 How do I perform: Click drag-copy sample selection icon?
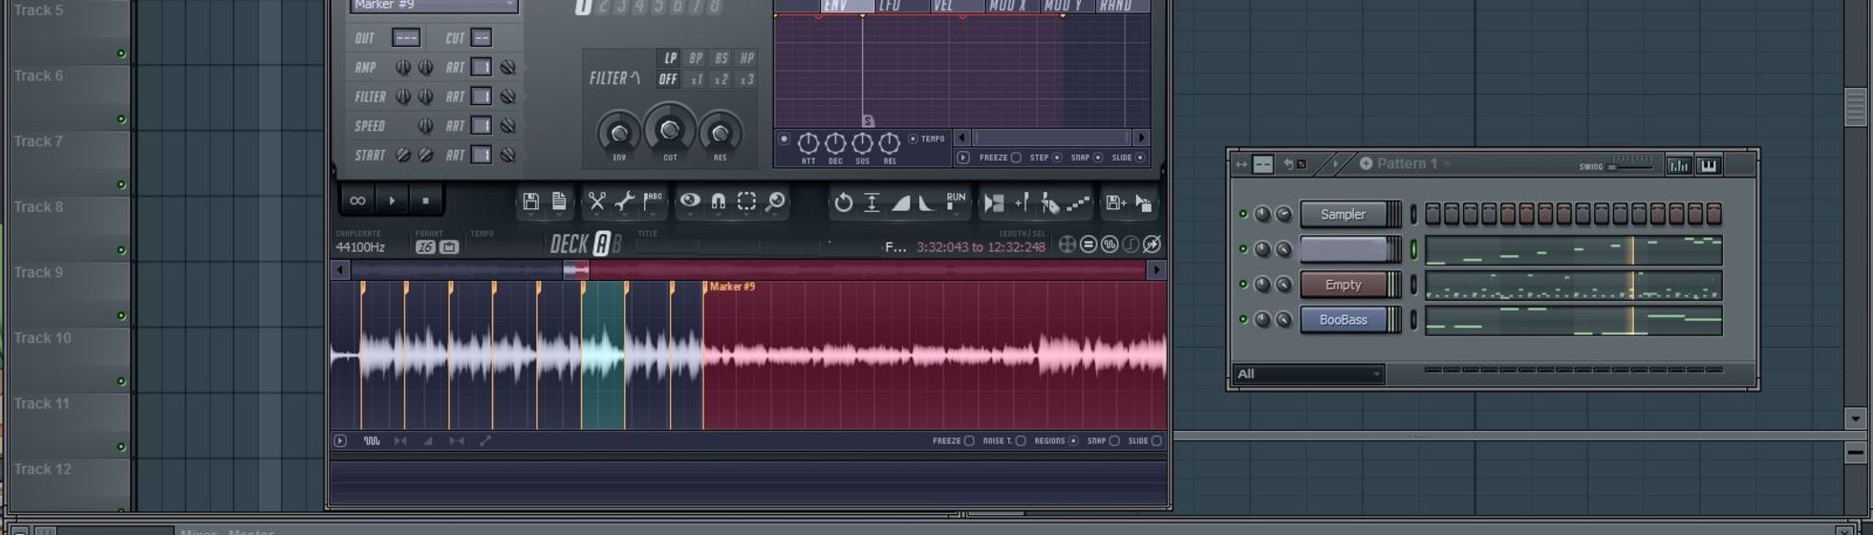1143,203
